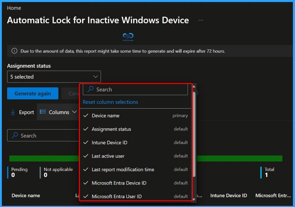Click the info icon in the notice banner

click(x=14, y=51)
